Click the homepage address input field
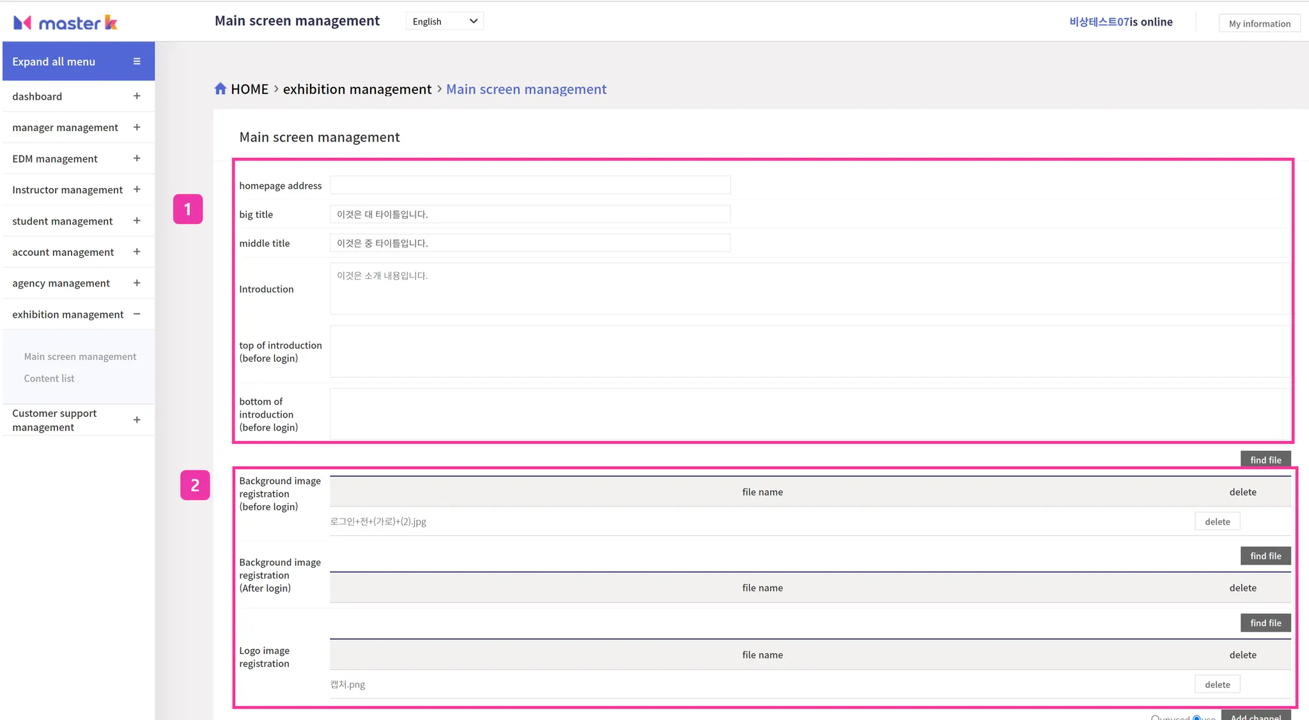The height and width of the screenshot is (720, 1309). tap(529, 185)
